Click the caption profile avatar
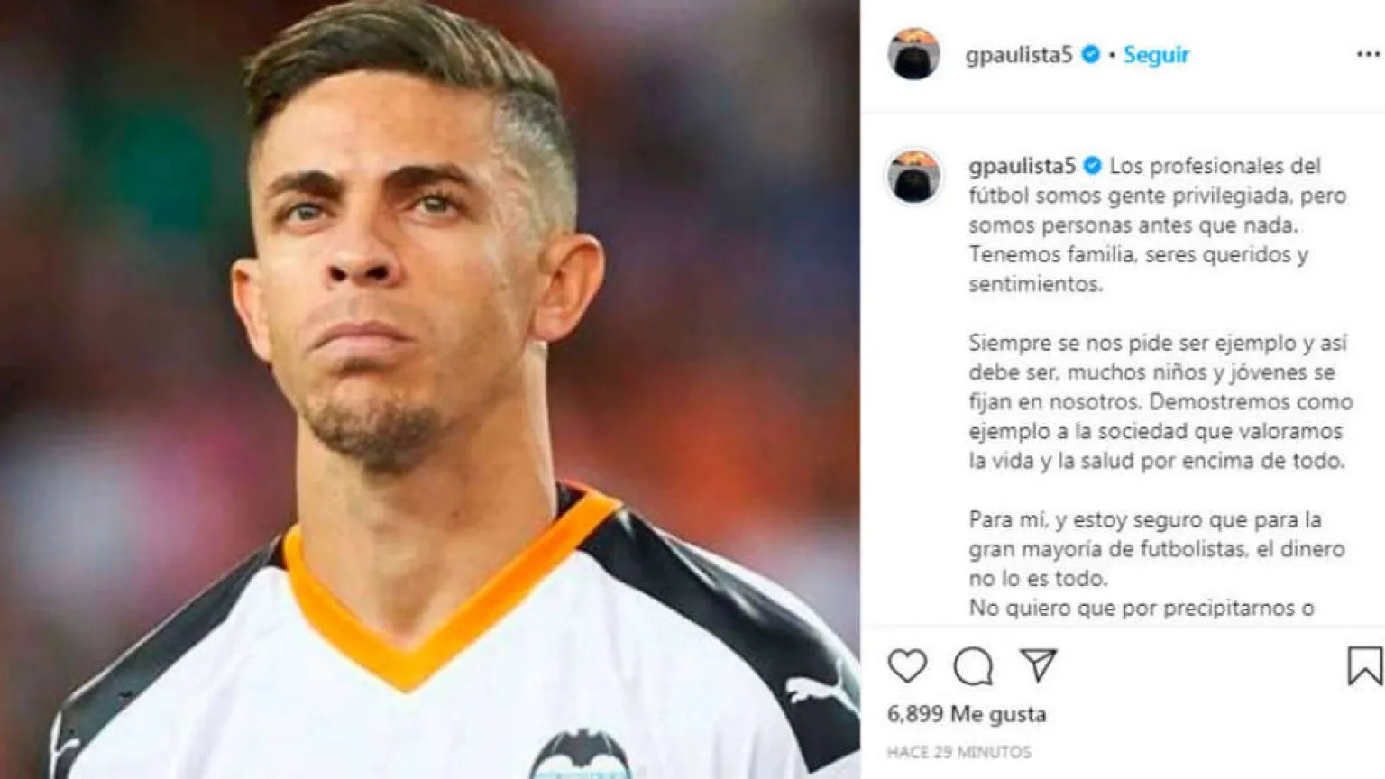Image resolution: width=1385 pixels, height=779 pixels. point(913,177)
